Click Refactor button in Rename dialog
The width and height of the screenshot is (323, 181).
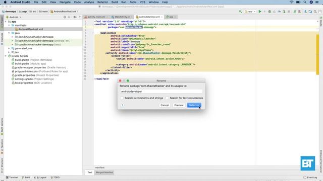pos(194,105)
